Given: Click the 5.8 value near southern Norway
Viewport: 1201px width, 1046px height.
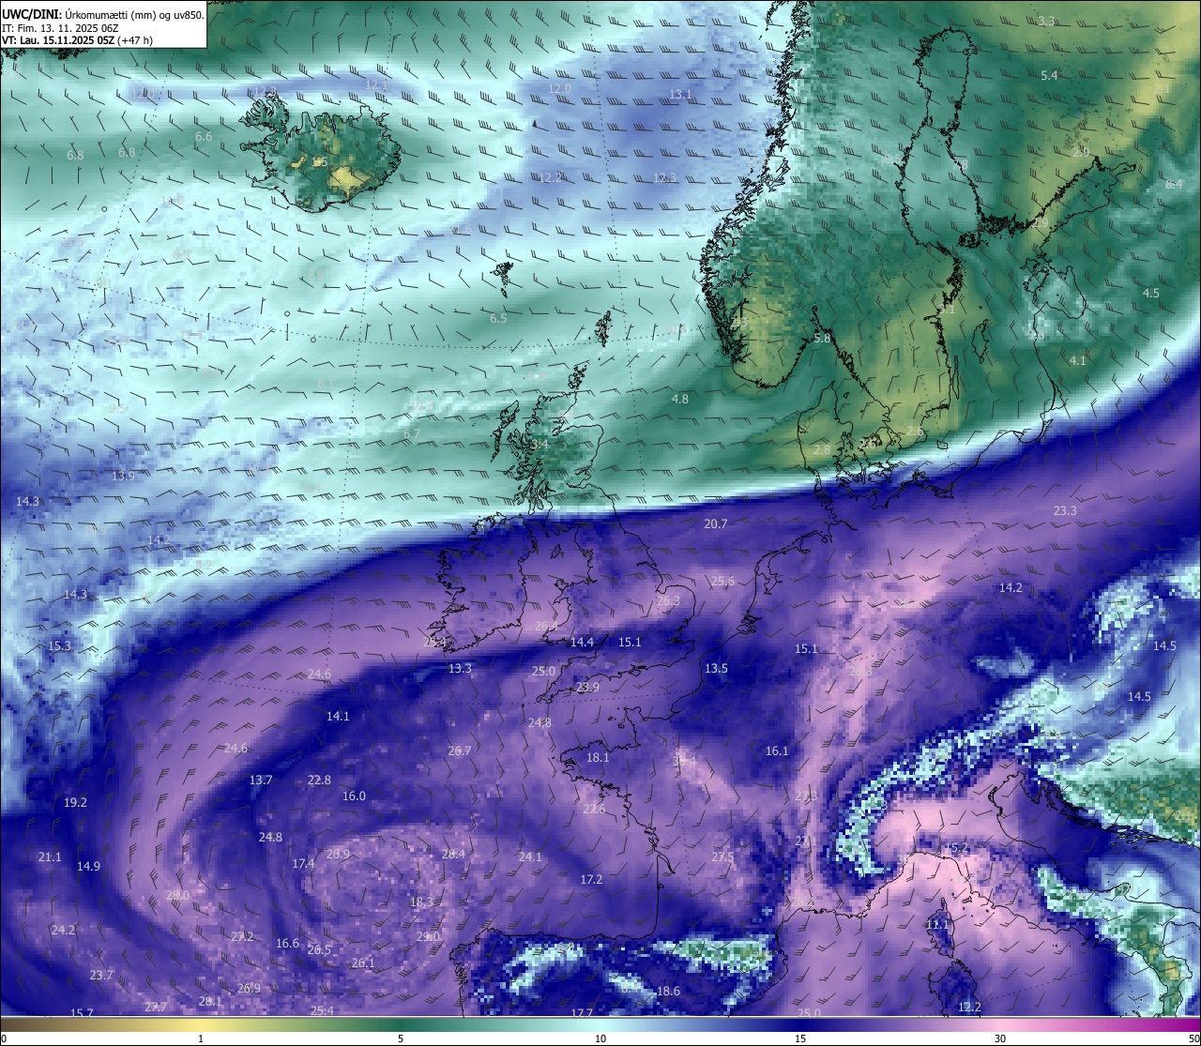Looking at the screenshot, I should pos(822,338).
